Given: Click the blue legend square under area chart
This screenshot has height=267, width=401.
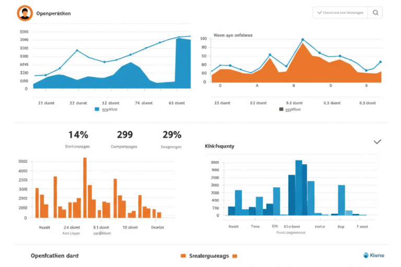Looking at the screenshot, I should [x=97, y=110].
